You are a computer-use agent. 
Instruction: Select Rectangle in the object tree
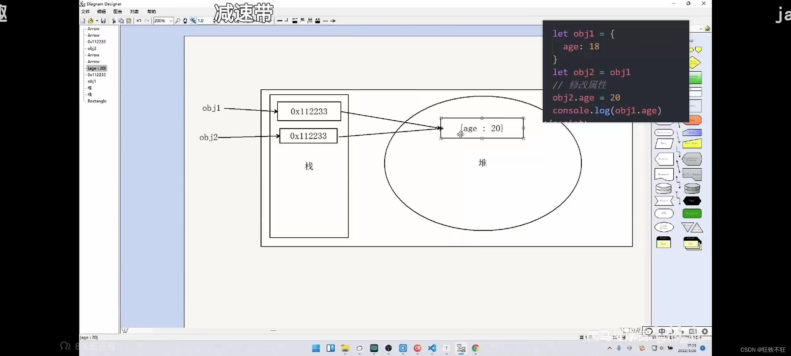point(97,101)
